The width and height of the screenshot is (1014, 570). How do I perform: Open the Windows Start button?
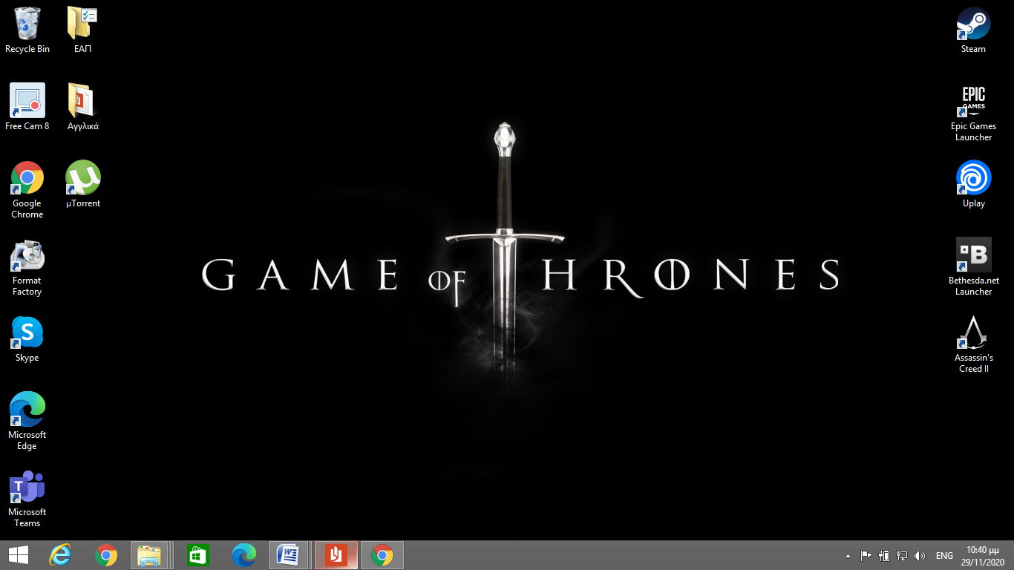click(x=19, y=555)
